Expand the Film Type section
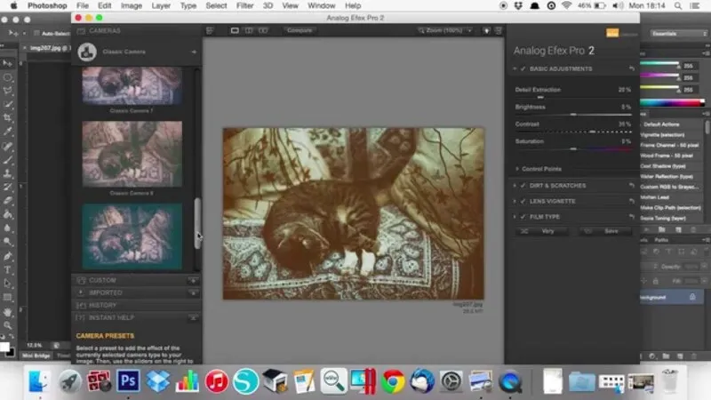The width and height of the screenshot is (711, 400). click(515, 217)
